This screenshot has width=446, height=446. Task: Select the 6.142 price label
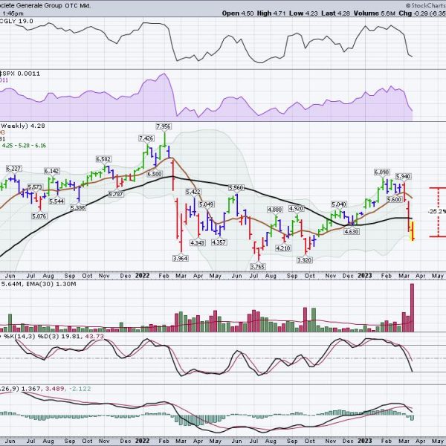coord(52,171)
